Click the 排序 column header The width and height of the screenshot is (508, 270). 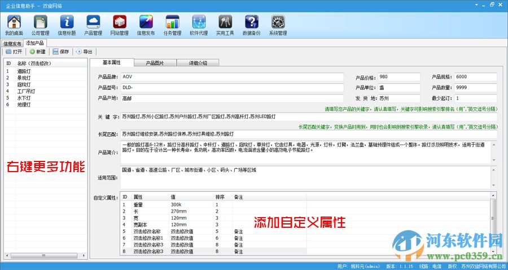pos(223,197)
